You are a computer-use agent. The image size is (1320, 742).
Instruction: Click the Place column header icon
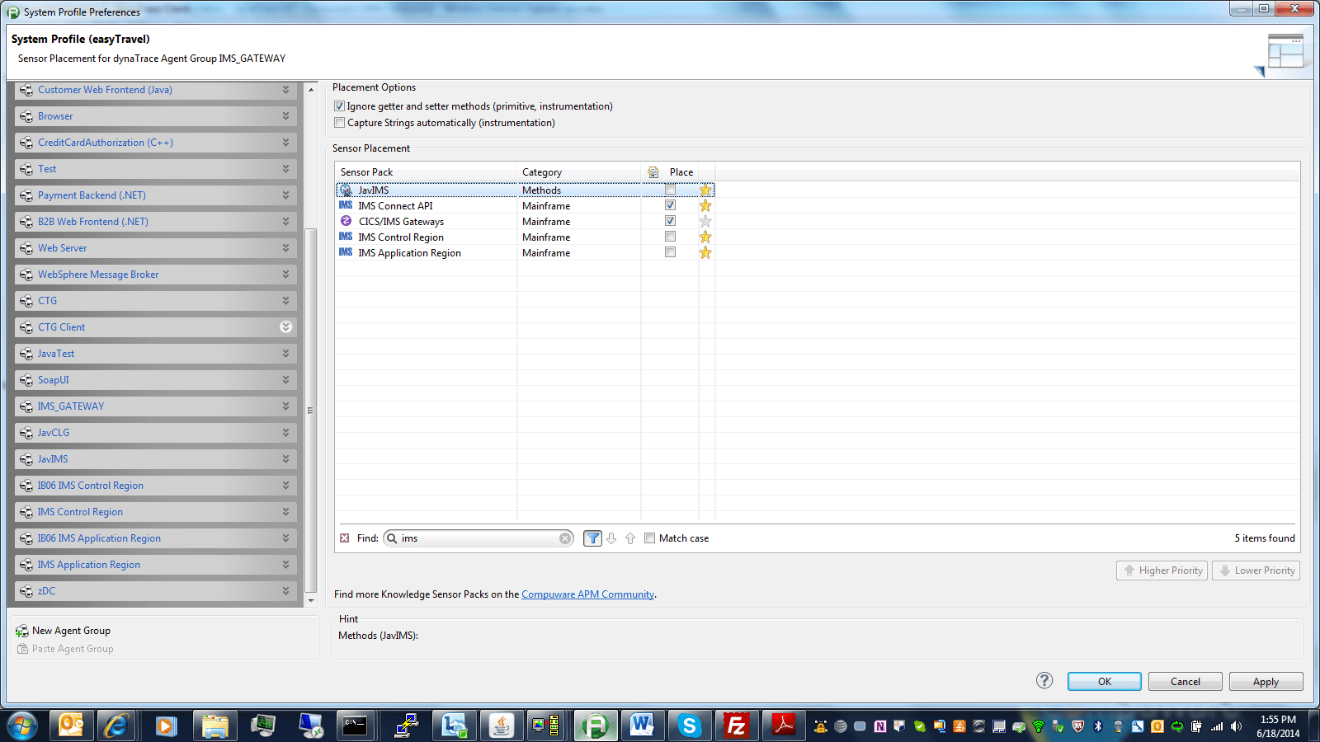653,172
